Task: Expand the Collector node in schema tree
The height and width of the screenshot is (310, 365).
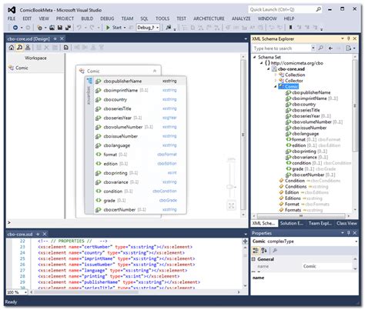Action: pyautogui.click(x=276, y=81)
